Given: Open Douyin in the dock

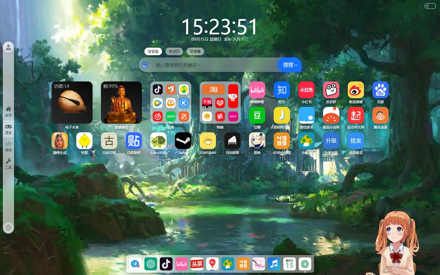Looking at the screenshot, I should 166,264.
